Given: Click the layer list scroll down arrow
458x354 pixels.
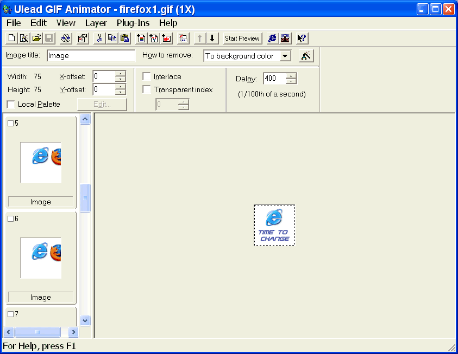Looking at the screenshot, I should tap(85, 321).
